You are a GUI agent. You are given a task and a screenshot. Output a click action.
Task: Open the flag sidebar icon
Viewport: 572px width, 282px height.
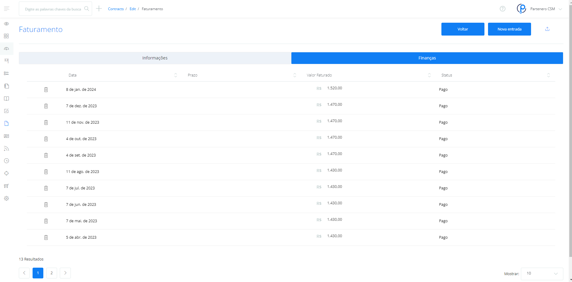coord(6,61)
